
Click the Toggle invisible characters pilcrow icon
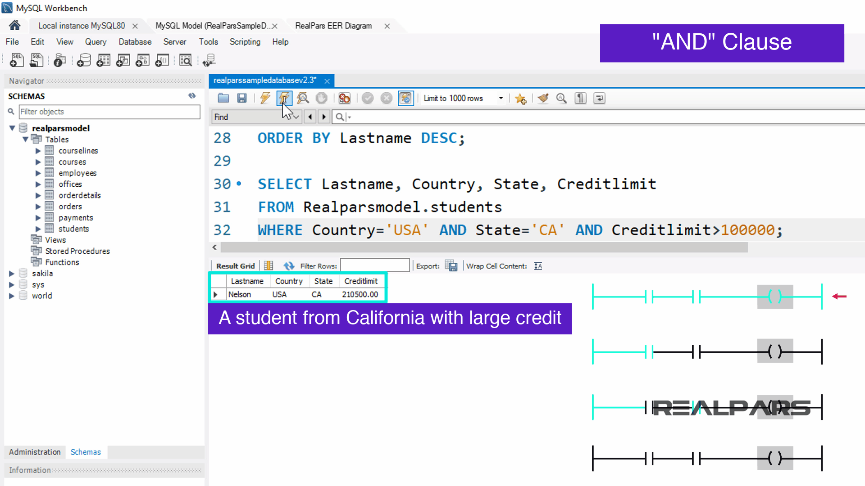pyautogui.click(x=581, y=98)
